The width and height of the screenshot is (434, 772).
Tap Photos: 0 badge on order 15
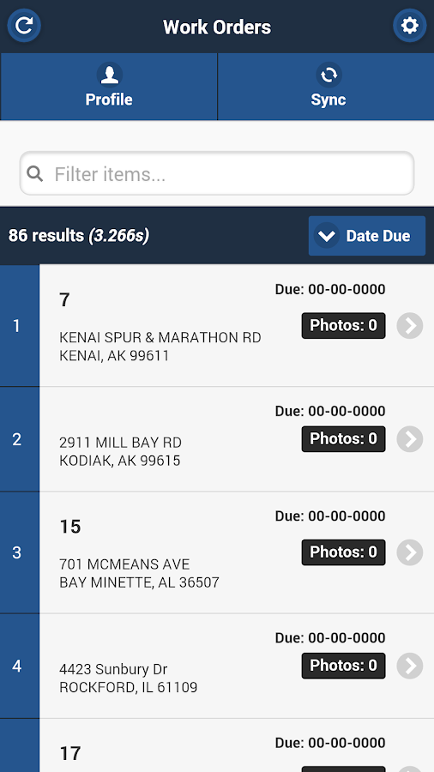tap(343, 552)
